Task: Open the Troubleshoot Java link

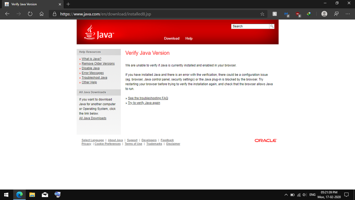Action: 95,78
